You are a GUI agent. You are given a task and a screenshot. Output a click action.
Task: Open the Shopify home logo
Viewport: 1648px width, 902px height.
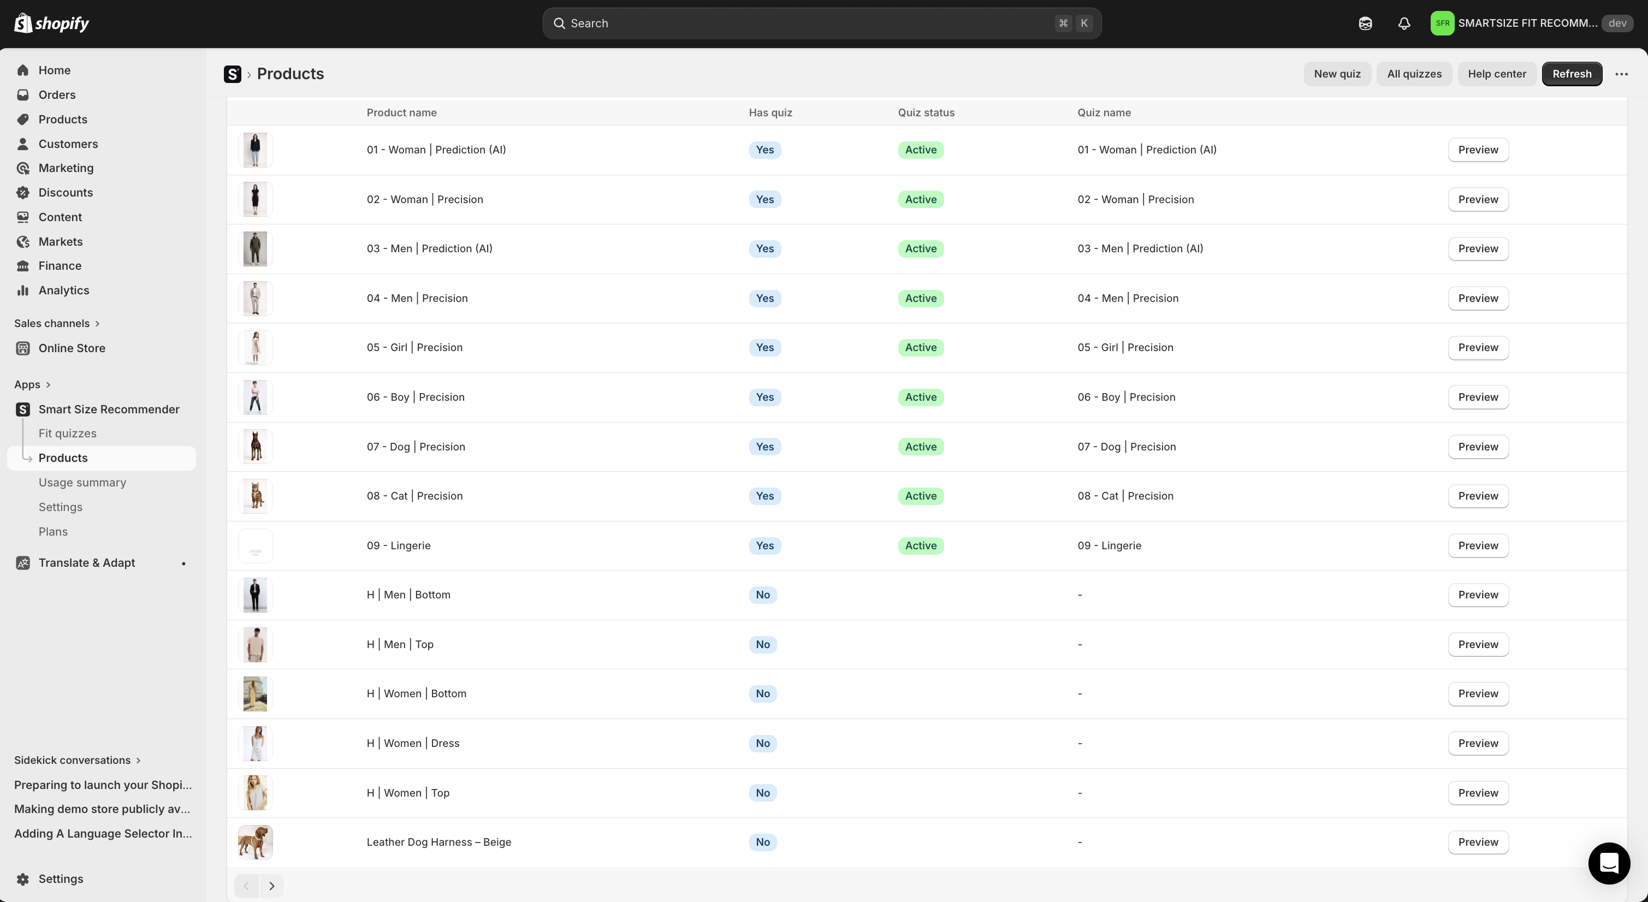coord(23,22)
